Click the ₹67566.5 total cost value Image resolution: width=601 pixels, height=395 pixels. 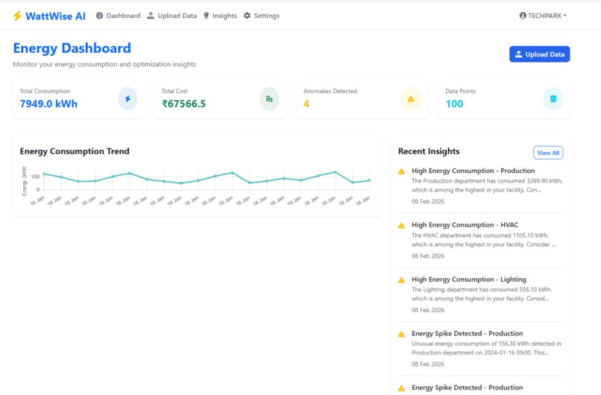click(183, 104)
